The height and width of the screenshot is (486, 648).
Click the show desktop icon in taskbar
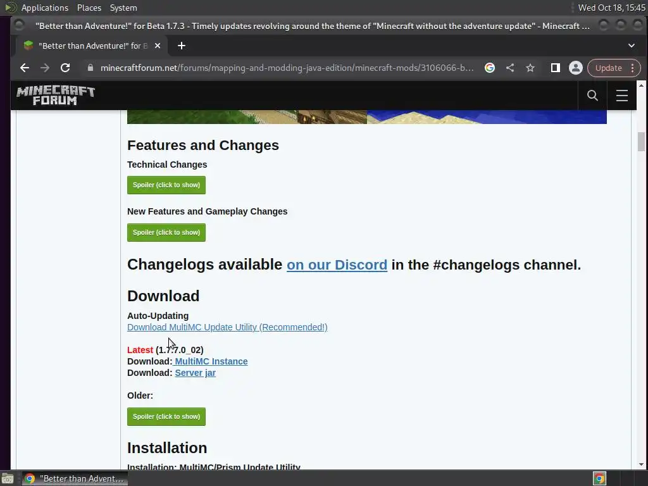[x=8, y=478]
